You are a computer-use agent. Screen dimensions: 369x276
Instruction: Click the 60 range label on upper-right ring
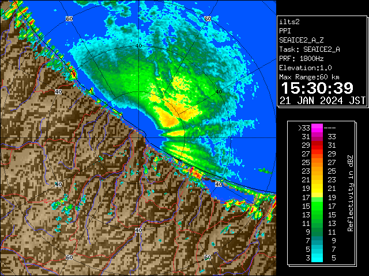pos(208,18)
